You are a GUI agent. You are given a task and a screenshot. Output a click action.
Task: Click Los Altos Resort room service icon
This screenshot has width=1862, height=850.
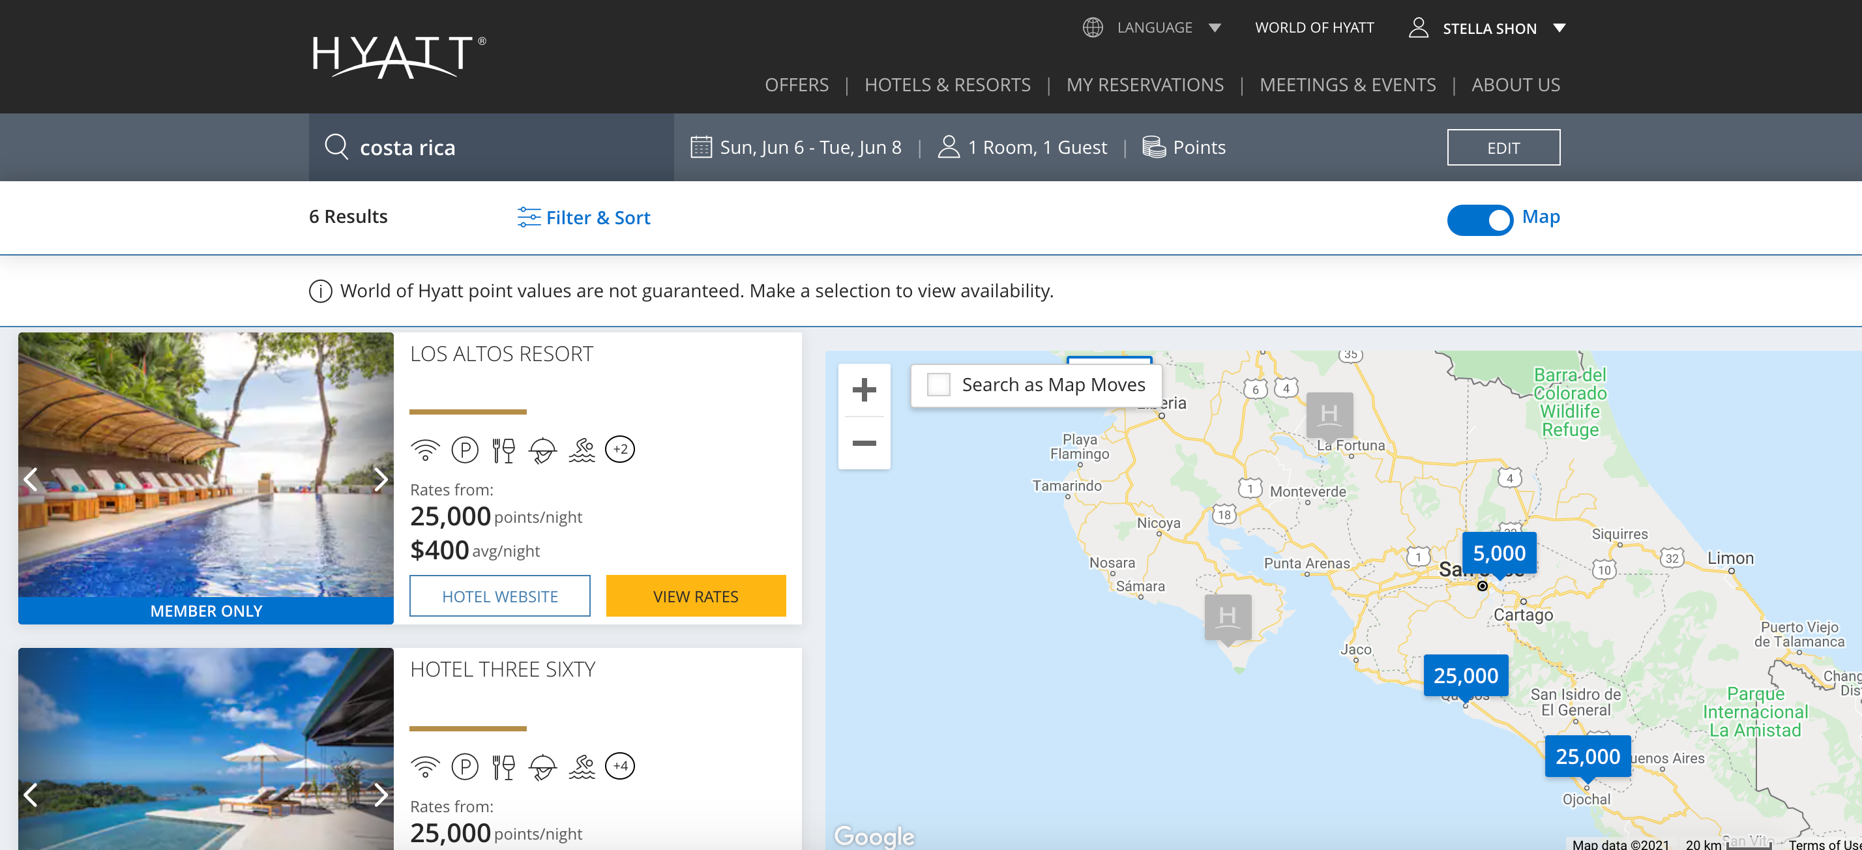pyautogui.click(x=542, y=450)
